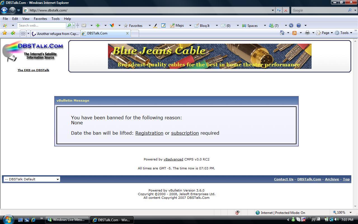358x224 pixels.
Task: Click the Quick Tabs grid icon
Action: 23,33
